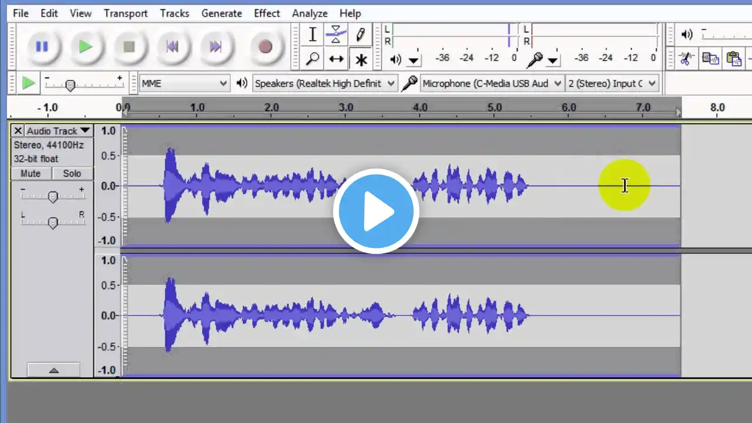The image size is (752, 423).
Task: Click the 8.0 mark on the timeline ruler
Action: pyautogui.click(x=717, y=108)
